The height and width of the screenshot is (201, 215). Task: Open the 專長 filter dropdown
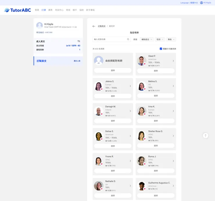pyautogui.click(x=171, y=39)
